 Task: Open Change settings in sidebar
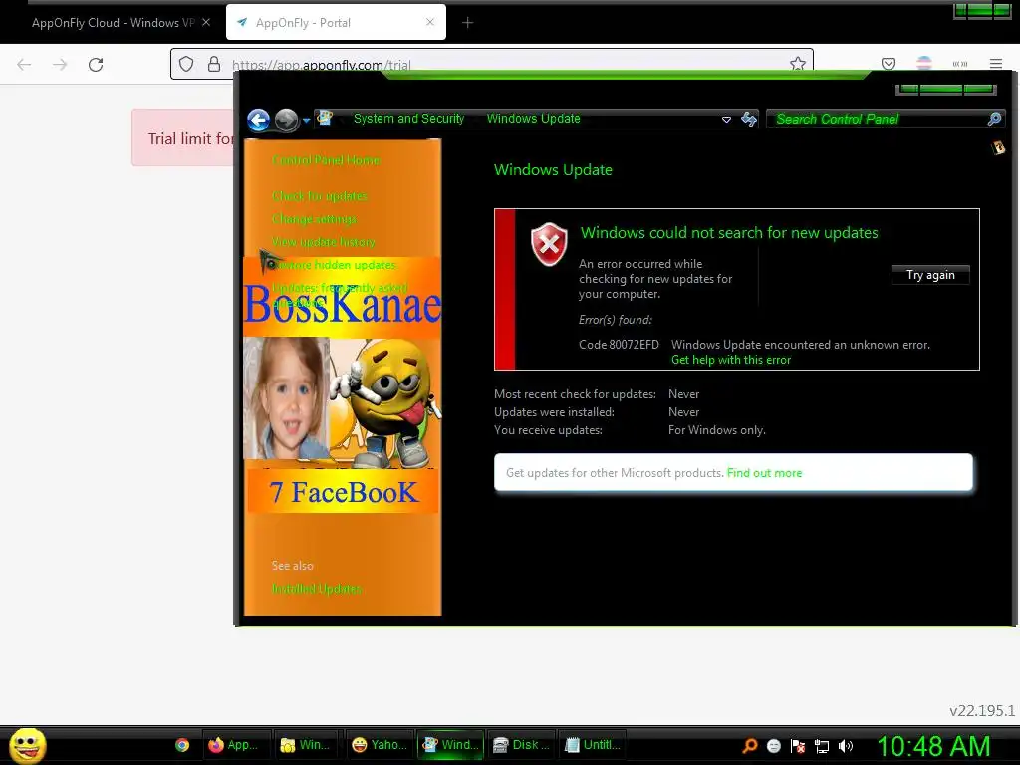[314, 218]
